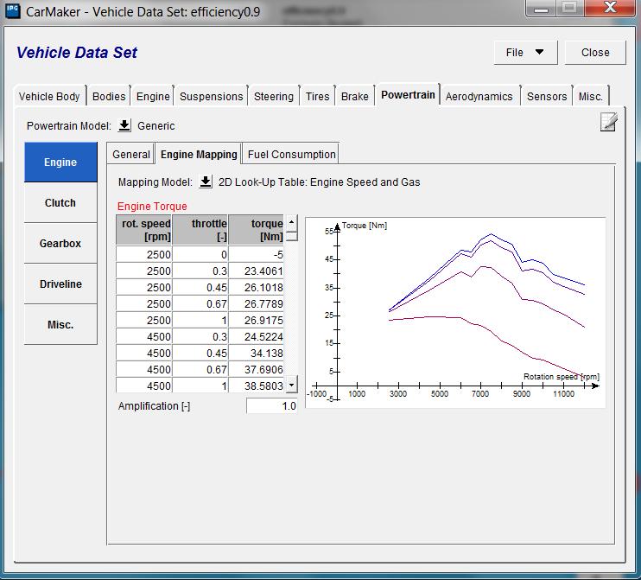Select torque cell 26.1018
This screenshot has height=580, width=641.
tap(257, 287)
